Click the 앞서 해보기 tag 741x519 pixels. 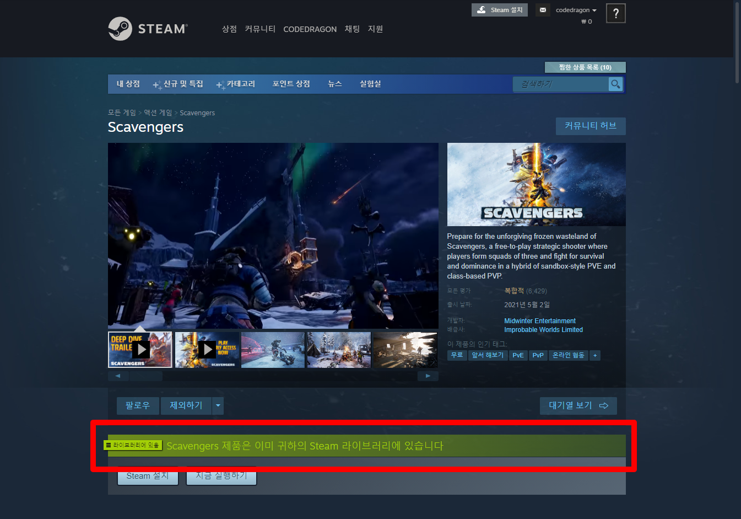tap(488, 356)
